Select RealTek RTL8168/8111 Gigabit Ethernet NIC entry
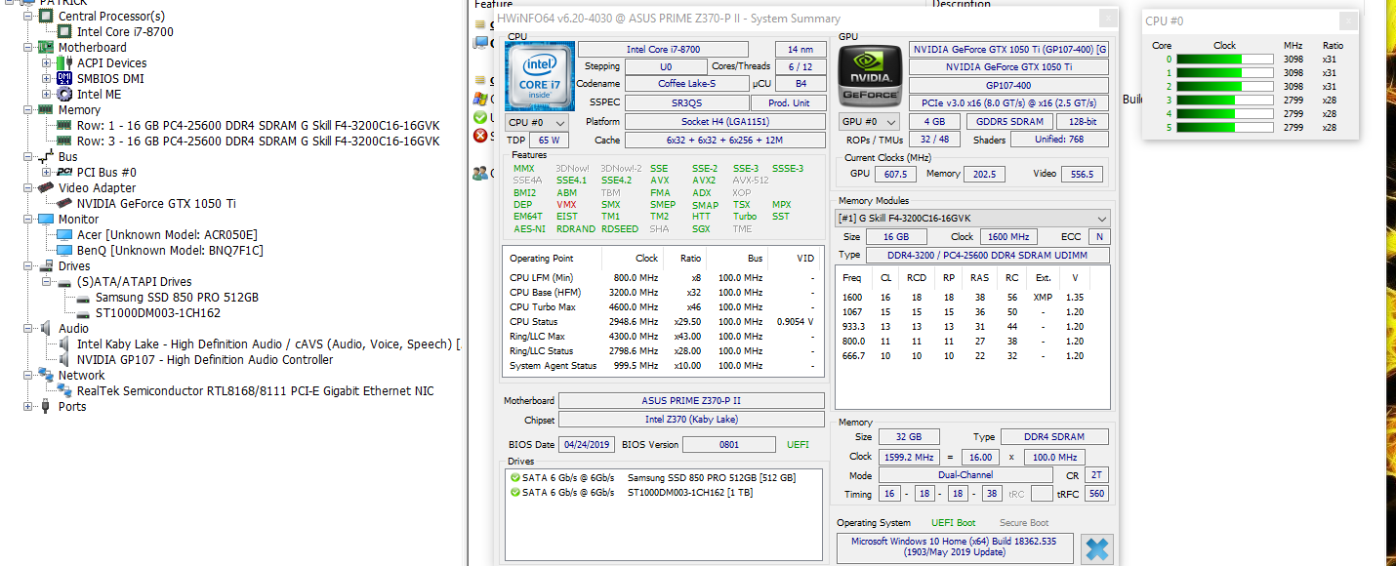 [x=256, y=390]
